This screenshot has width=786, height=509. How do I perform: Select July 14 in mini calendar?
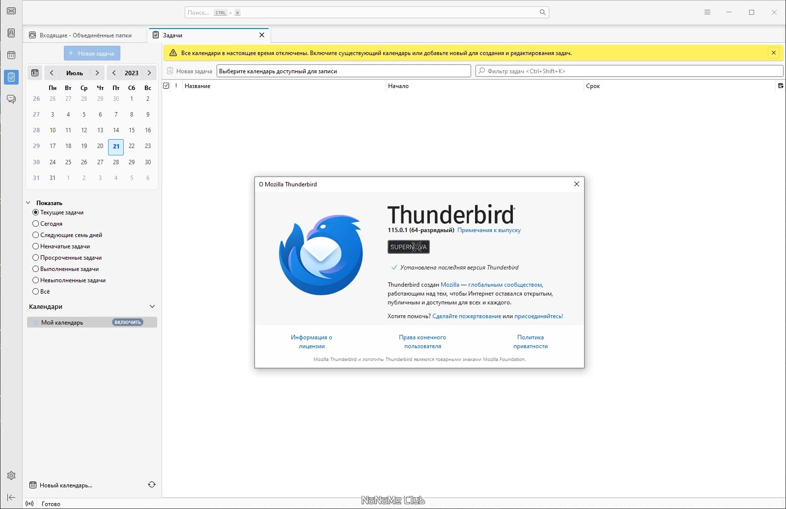[116, 130]
